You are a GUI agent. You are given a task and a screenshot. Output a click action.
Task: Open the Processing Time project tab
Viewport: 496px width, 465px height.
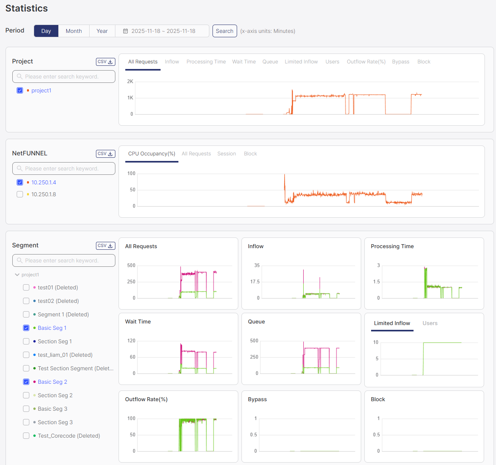(206, 62)
